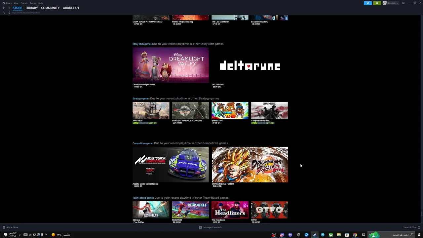This screenshot has height=238, width=423.
Task: Open the taskbar clock and date
Action: click(x=13, y=235)
